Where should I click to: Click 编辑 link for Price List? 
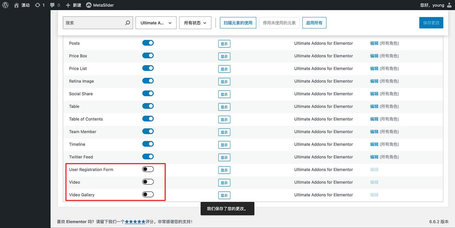coord(374,69)
